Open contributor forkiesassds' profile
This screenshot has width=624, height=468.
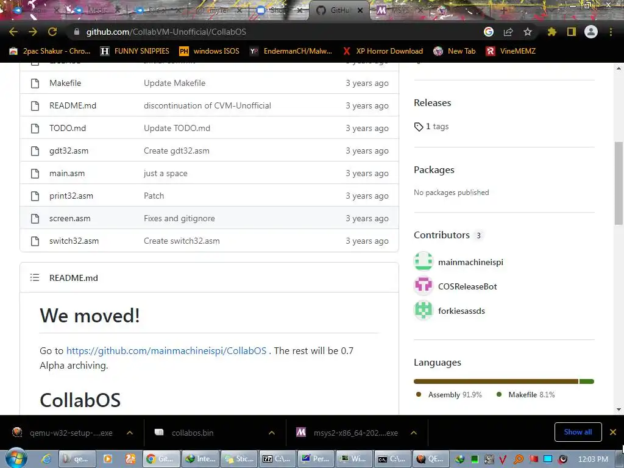(461, 311)
